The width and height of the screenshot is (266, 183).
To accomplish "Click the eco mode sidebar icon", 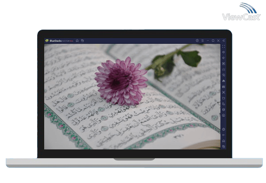I will 224,110.
